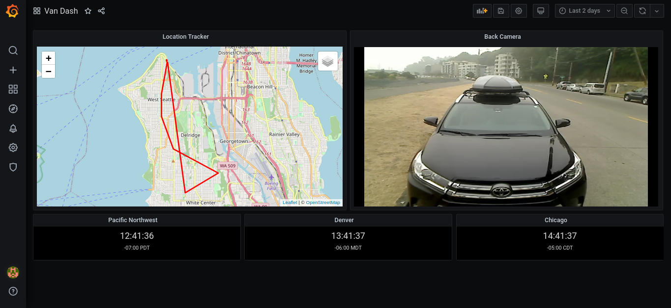
Task: Click the OpenStreetMap attribution link
Action: [x=323, y=203]
